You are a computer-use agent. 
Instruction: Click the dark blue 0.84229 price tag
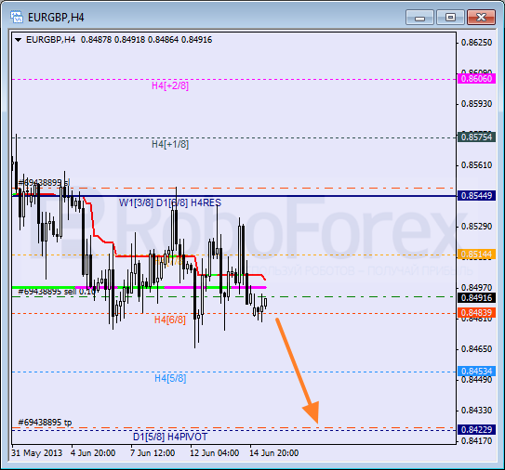476,429
